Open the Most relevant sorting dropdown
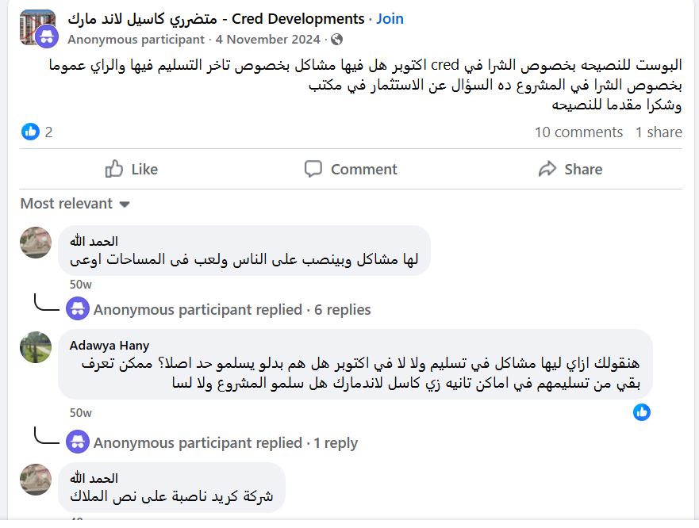Image resolution: width=699 pixels, height=528 pixels. click(x=75, y=204)
